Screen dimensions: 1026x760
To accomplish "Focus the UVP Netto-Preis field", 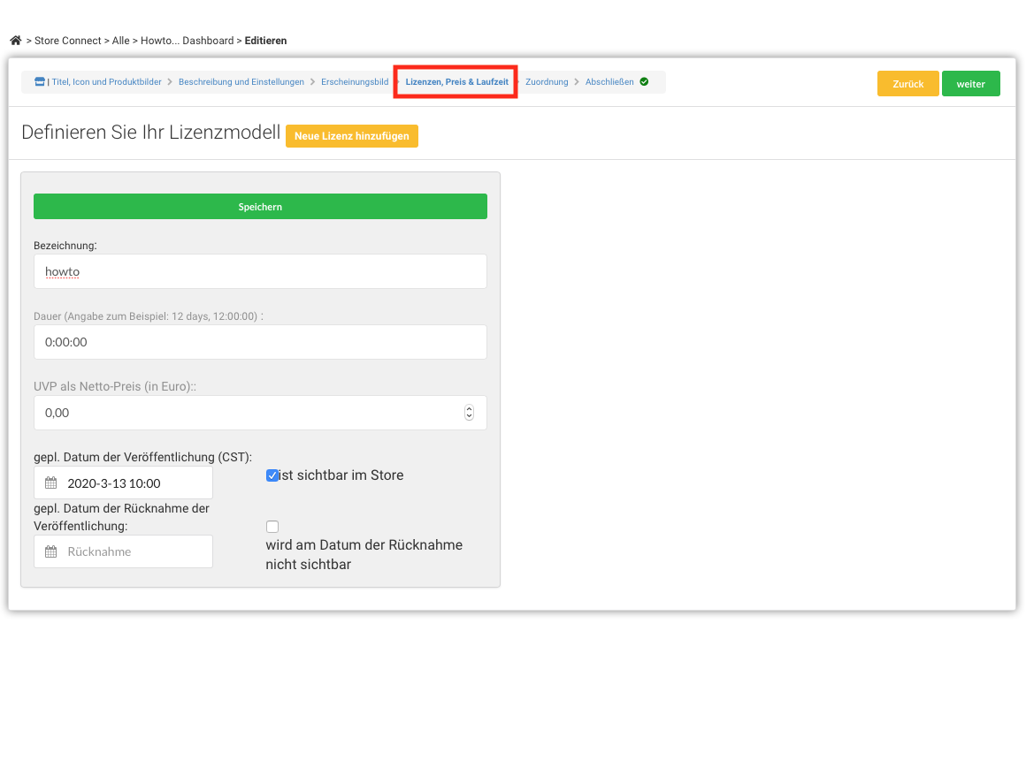I will 260,413.
